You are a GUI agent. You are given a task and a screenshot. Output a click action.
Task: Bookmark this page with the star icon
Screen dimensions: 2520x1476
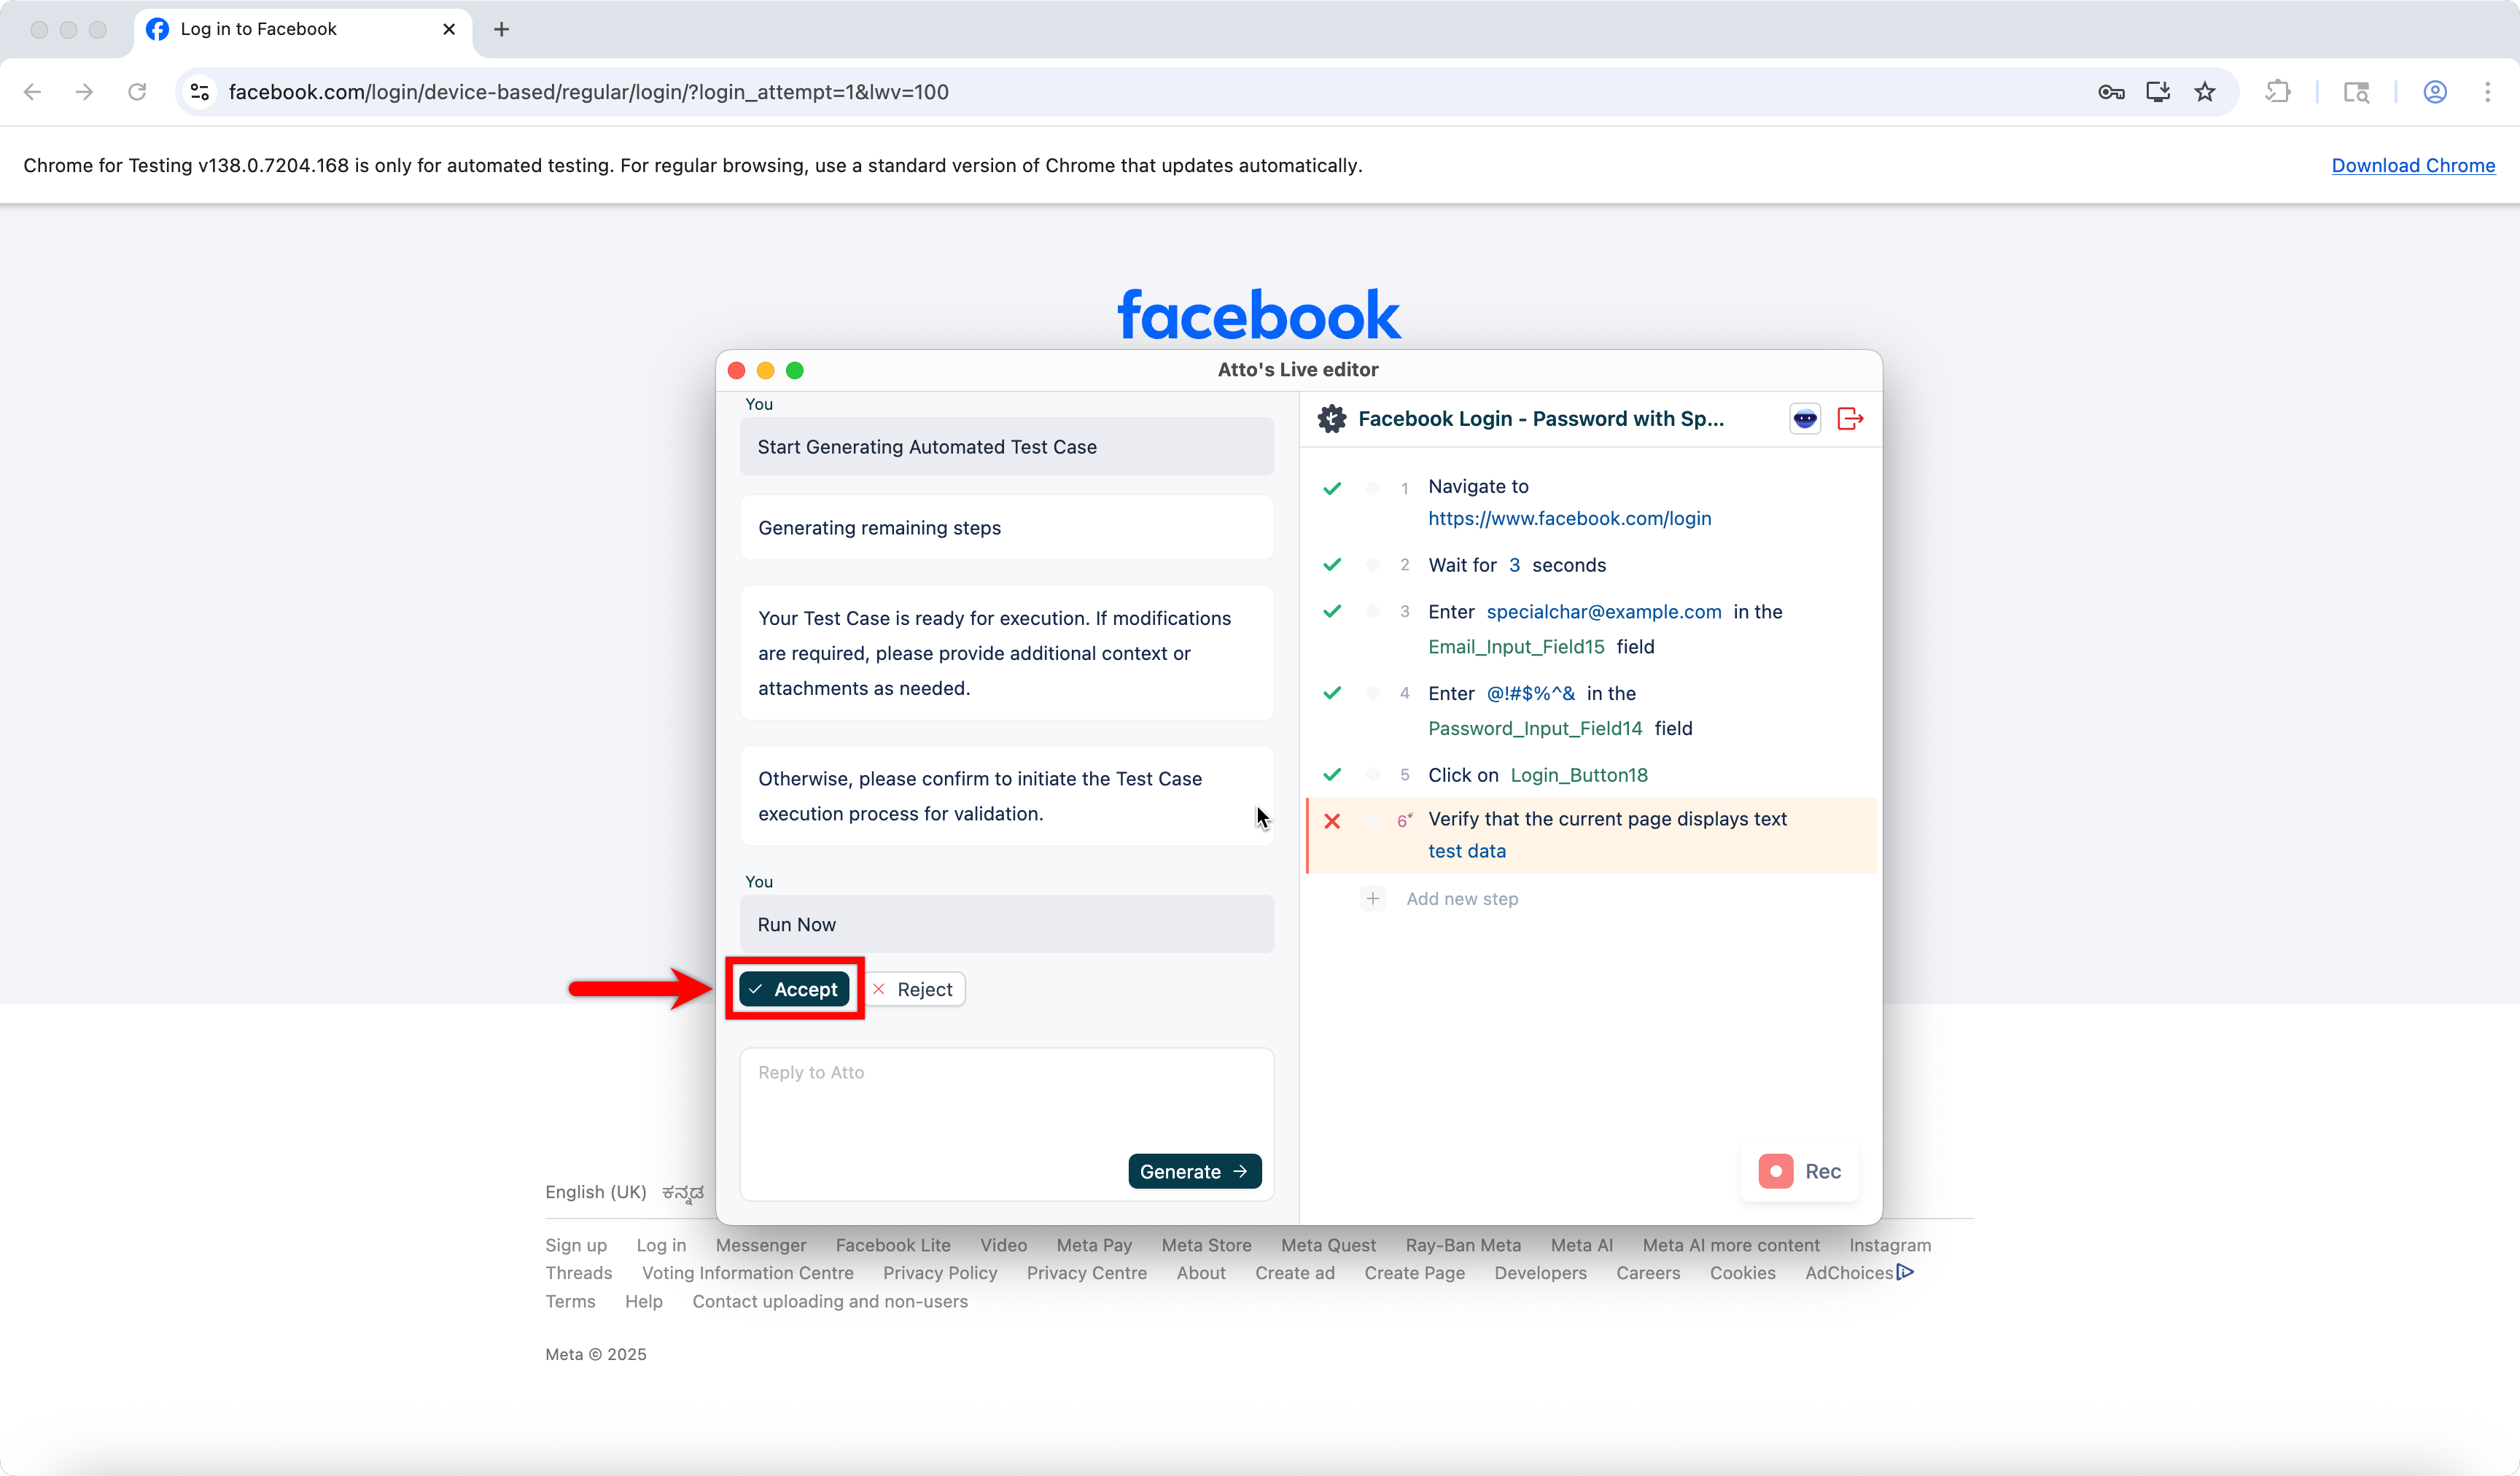(2205, 92)
